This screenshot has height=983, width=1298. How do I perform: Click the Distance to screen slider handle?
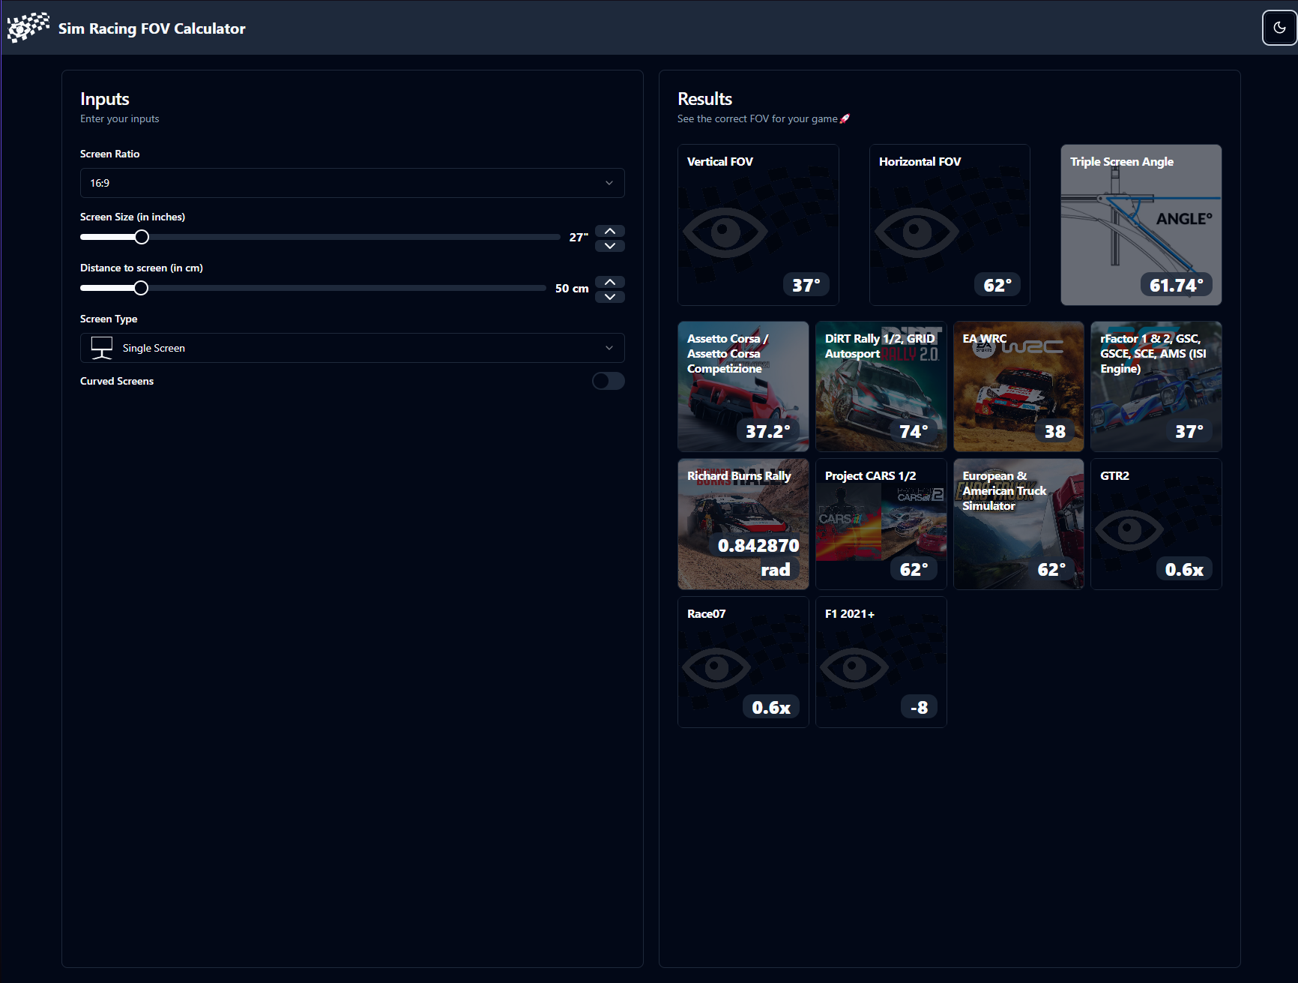[141, 288]
